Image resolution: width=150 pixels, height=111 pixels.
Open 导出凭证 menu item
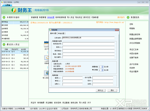pos(79,17)
